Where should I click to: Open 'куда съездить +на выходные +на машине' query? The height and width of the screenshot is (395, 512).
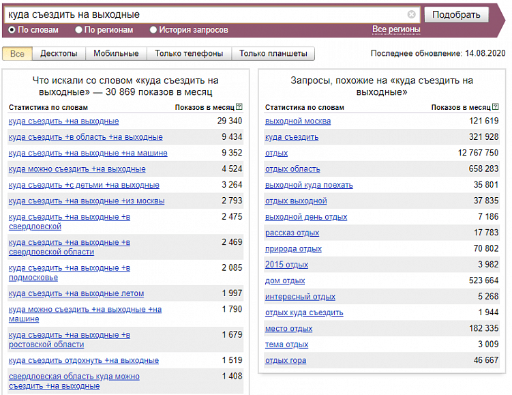[88, 153]
